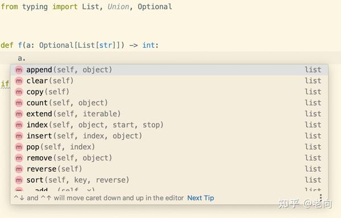Pick the remove(self, object) suggestion
This screenshot has height=218, width=341.
tap(169, 158)
